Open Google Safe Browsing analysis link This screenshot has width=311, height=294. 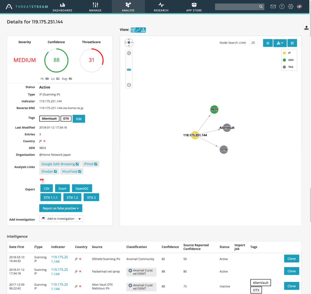point(60,164)
